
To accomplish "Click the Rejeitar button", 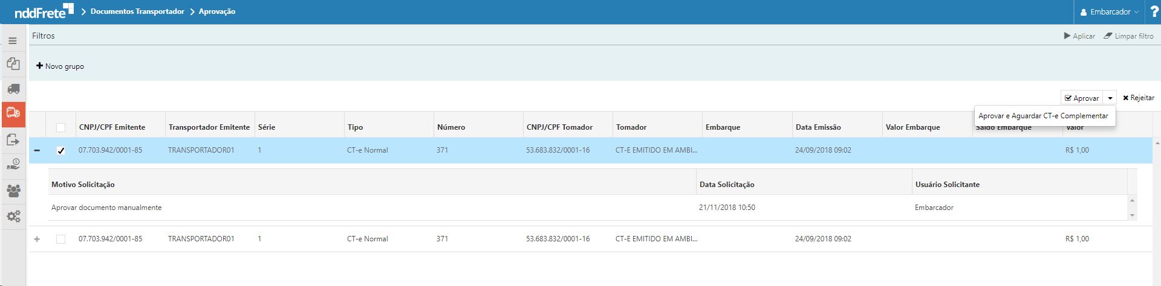I will click(1139, 98).
